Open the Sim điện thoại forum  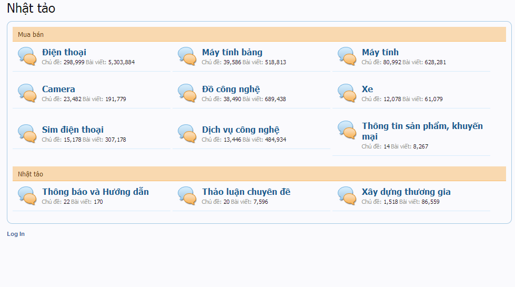(x=73, y=130)
